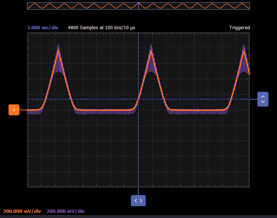The height and width of the screenshot is (218, 277).
Task: Click the horizontal dashed trigger level line
Action: 92,99
